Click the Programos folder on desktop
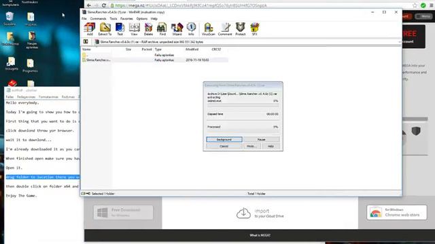Viewport: 435px width, 244px height. [x=30, y=66]
